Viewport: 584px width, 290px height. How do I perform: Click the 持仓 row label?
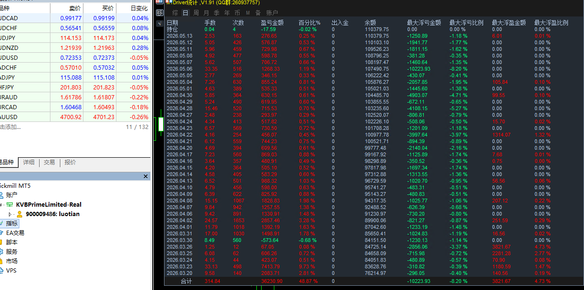coord(173,29)
